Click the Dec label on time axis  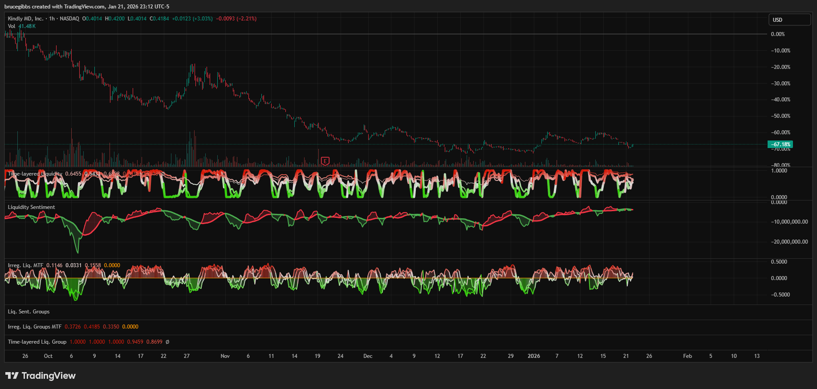click(x=367, y=356)
